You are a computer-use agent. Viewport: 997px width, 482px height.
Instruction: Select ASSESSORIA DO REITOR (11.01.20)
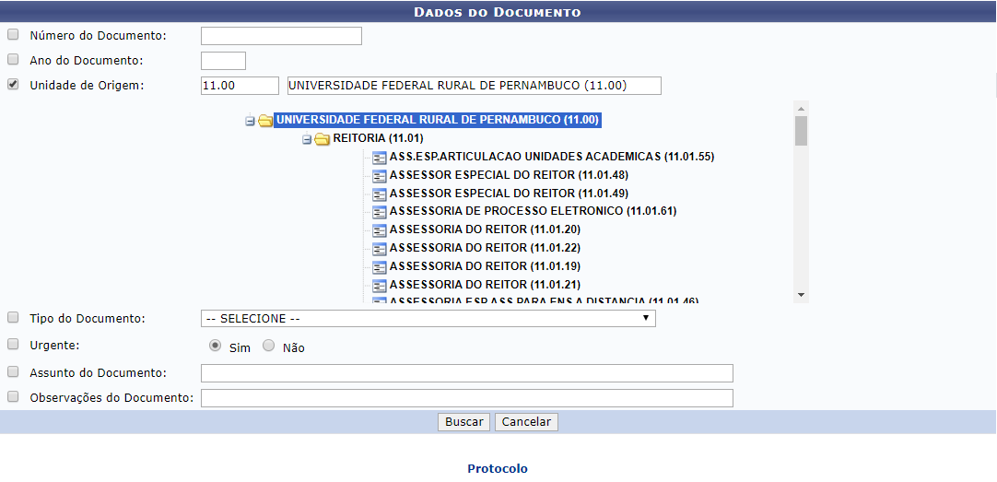(x=486, y=229)
